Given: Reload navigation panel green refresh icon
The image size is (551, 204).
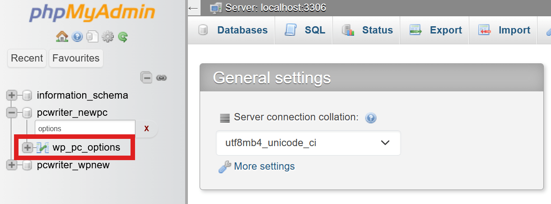Looking at the screenshot, I should 123,37.
